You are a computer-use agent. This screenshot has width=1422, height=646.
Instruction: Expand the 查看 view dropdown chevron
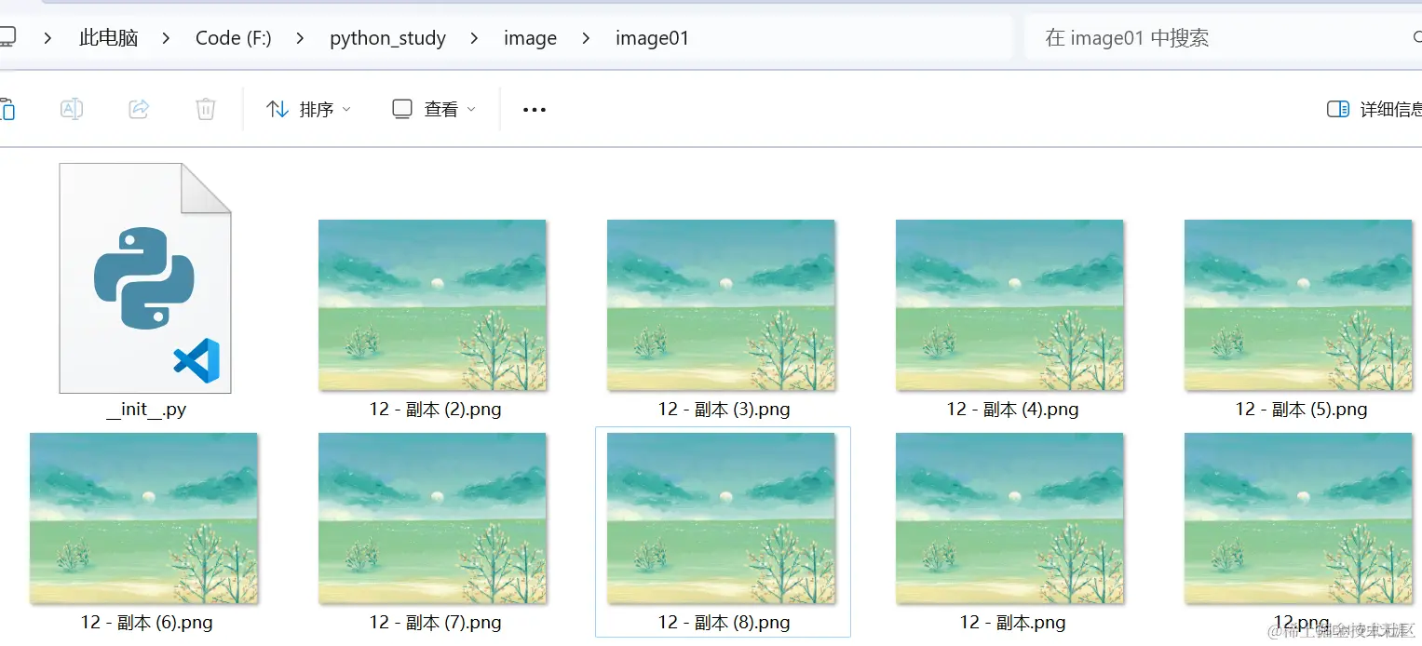coord(471,109)
